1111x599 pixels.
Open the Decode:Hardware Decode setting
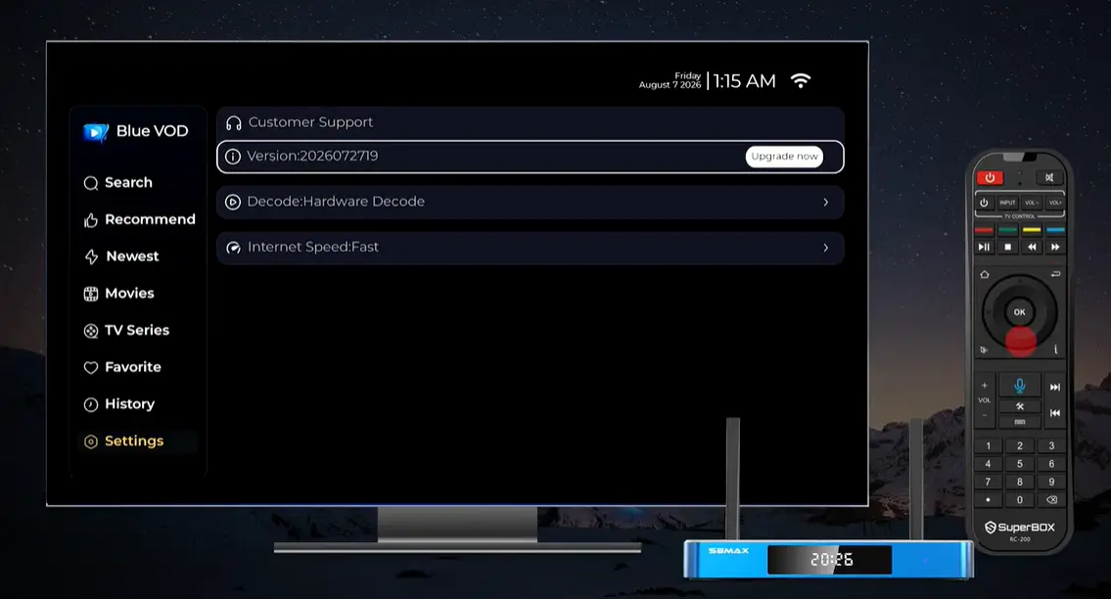(530, 202)
